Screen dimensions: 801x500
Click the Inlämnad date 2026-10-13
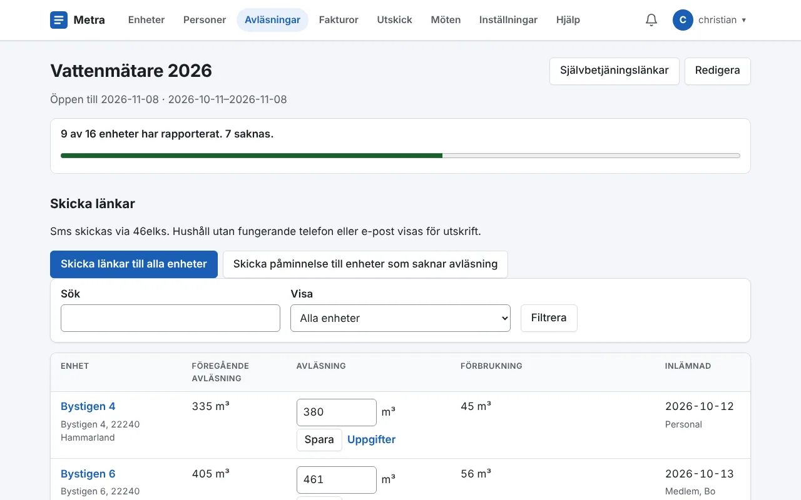coord(700,474)
